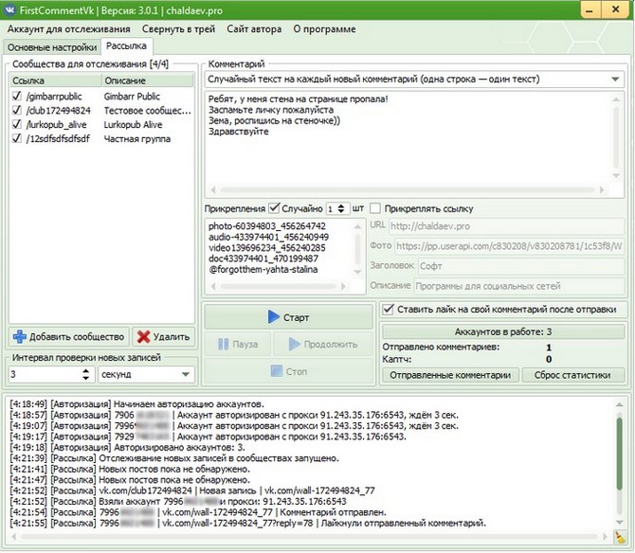Screen dimensions: 635x553
Task: Open the О программе menu
Action: point(325,29)
